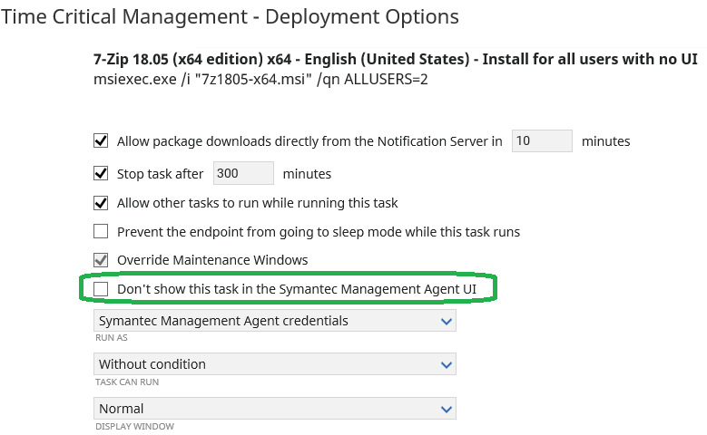Image resolution: width=707 pixels, height=435 pixels.
Task: Toggle the Override Maintenance Windows checkbox
Action: [x=101, y=260]
